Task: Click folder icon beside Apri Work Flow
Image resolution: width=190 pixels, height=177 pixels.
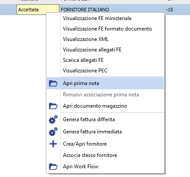Action: pyautogui.click(x=53, y=167)
